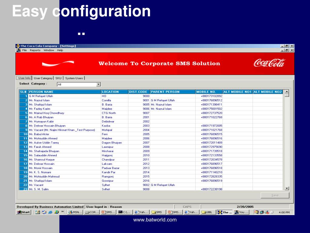Switch to the User Info tab

(x=24, y=78)
